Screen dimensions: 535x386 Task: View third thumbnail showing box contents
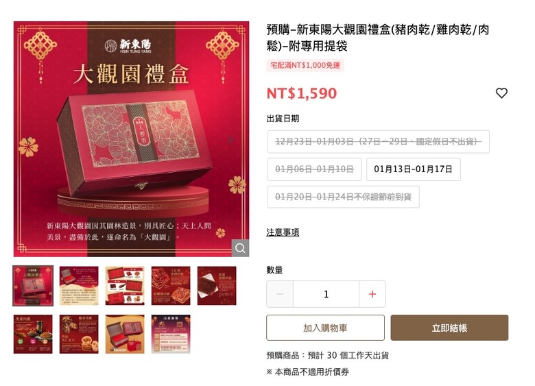(x=125, y=286)
